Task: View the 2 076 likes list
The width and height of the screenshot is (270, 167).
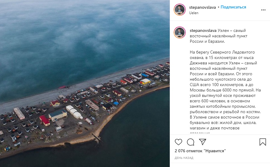Action: (x=200, y=151)
